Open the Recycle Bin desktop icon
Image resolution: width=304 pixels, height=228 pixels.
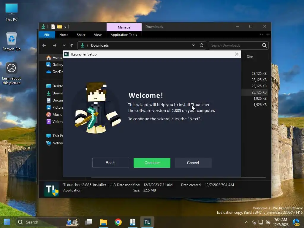click(12, 42)
